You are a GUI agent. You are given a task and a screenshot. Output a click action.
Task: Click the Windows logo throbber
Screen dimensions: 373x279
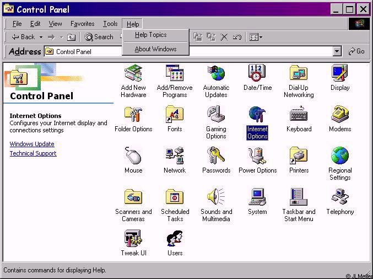(359, 24)
